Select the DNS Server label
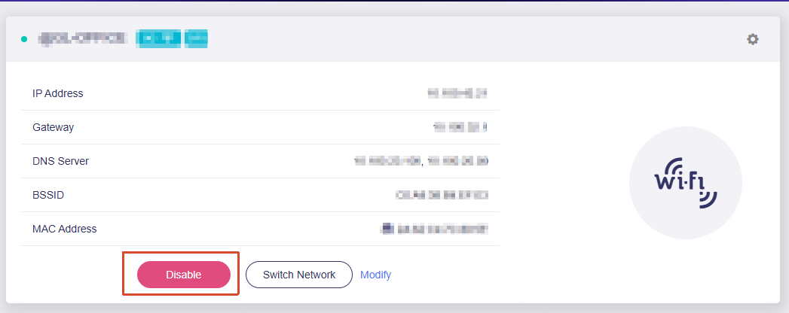Viewport: 789px width, 313px height. tap(61, 161)
